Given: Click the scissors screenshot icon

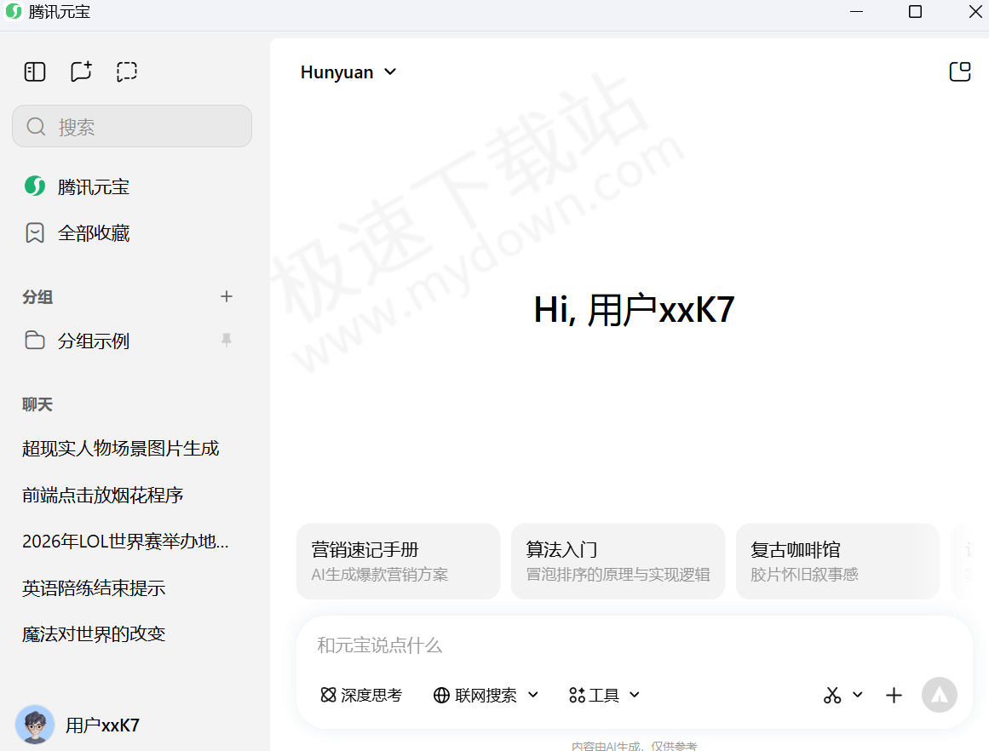Looking at the screenshot, I should pyautogui.click(x=832, y=696).
